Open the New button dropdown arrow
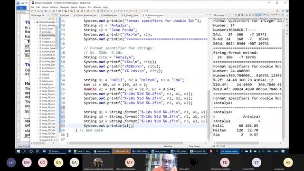The image size is (304, 171). point(35,11)
